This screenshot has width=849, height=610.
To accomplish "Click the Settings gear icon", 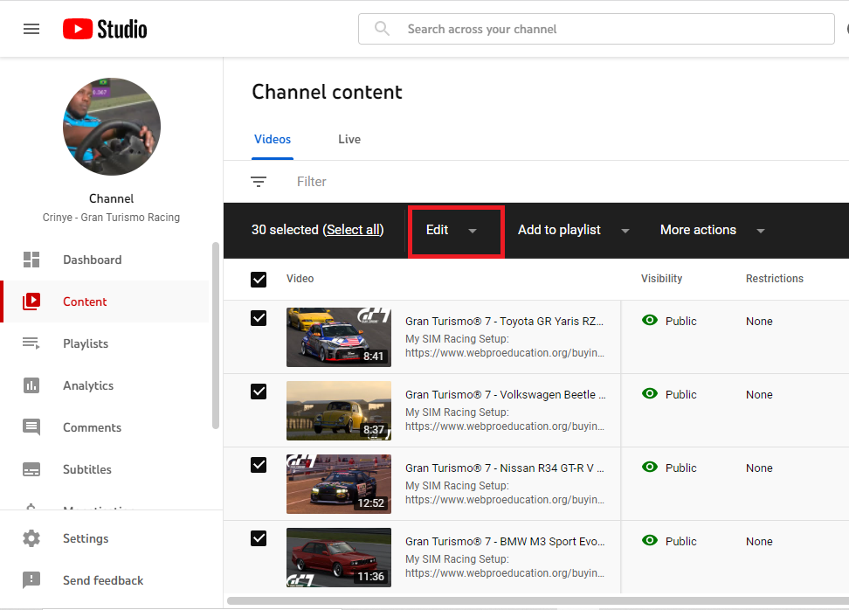I will click(x=31, y=538).
